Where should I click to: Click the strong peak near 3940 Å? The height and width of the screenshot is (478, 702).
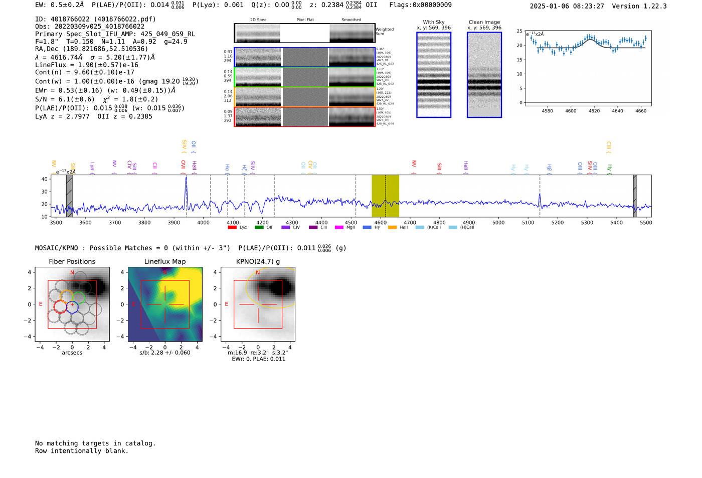[x=186, y=193]
